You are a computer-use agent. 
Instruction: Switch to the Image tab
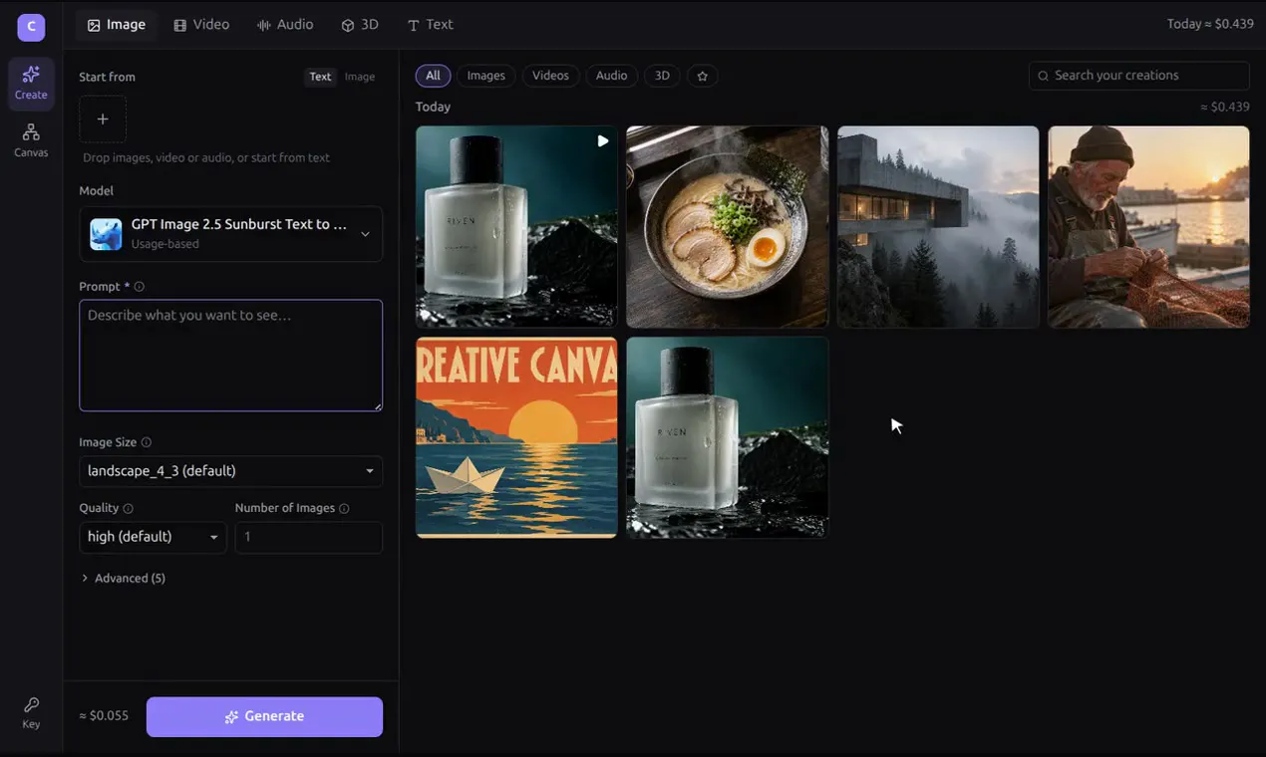point(116,25)
